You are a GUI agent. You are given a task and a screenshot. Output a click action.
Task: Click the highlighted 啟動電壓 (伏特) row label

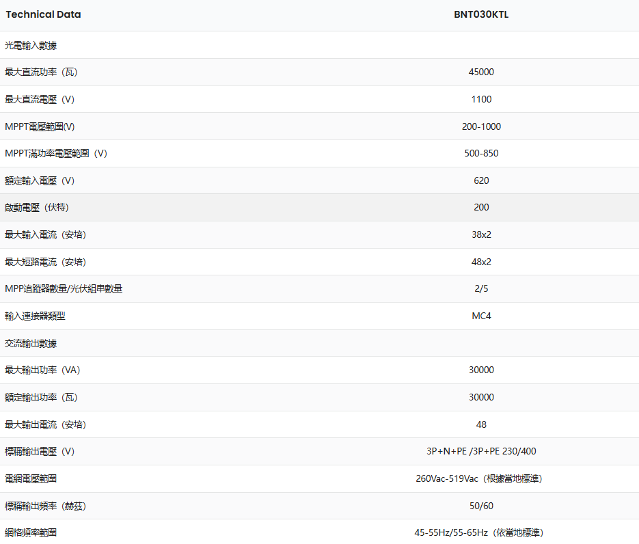point(37,207)
